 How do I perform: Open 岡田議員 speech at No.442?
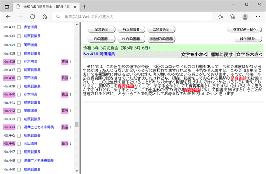30,111
